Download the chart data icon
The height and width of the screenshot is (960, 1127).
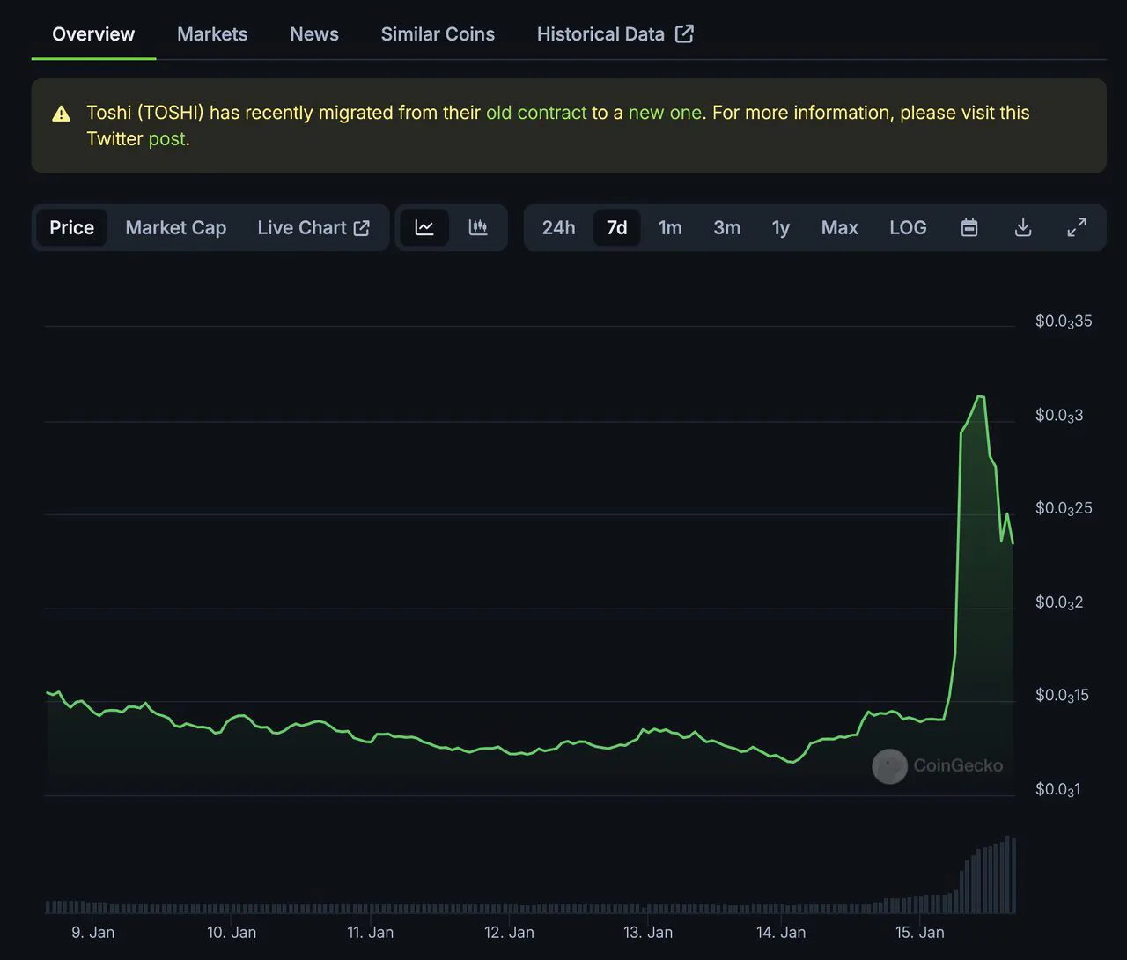coord(1023,227)
